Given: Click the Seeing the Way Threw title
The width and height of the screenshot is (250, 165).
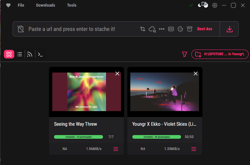Looking at the screenshot, I should (x=75, y=124).
